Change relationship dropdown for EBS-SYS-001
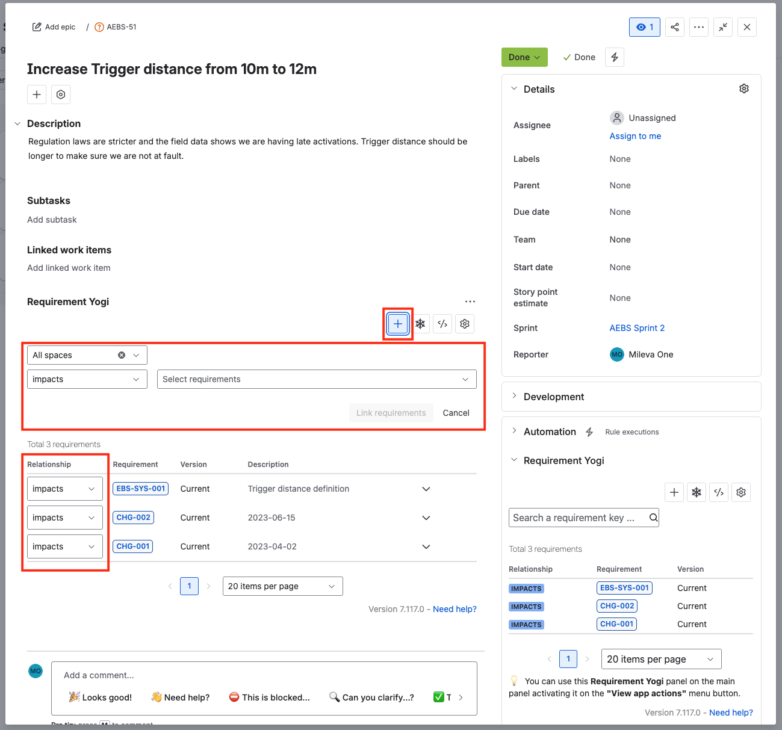782x730 pixels. coord(65,489)
